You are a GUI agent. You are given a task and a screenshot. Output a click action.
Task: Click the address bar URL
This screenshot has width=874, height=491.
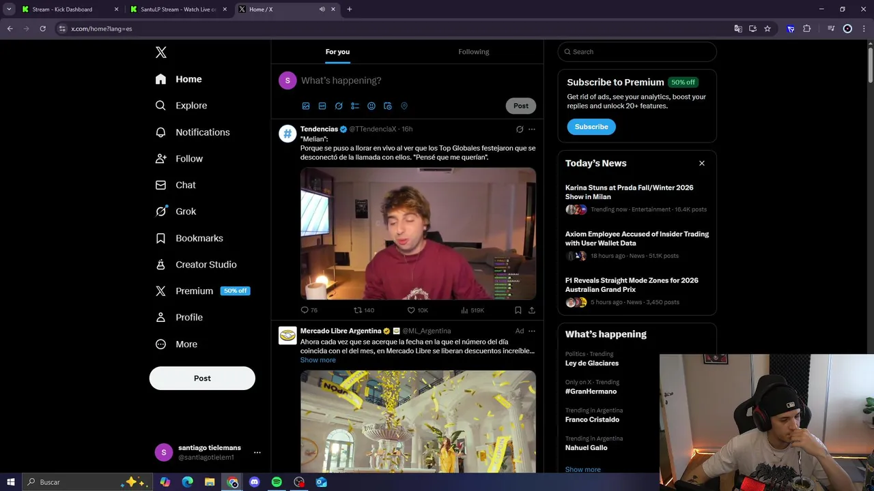(102, 29)
